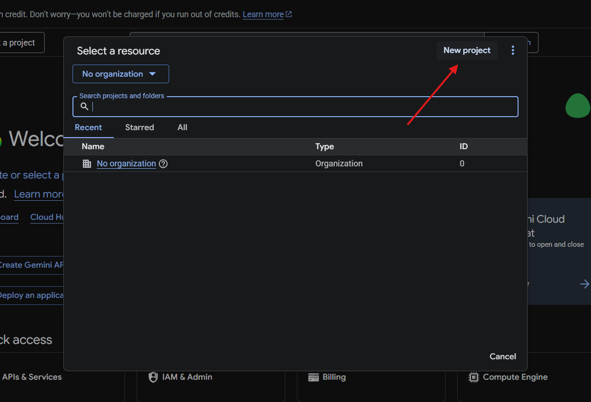Click the help question mark icon
The image size is (591, 402).
click(163, 164)
